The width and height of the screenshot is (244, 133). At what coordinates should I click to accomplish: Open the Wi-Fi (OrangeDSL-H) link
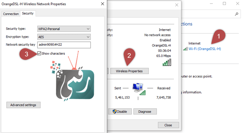205,49
